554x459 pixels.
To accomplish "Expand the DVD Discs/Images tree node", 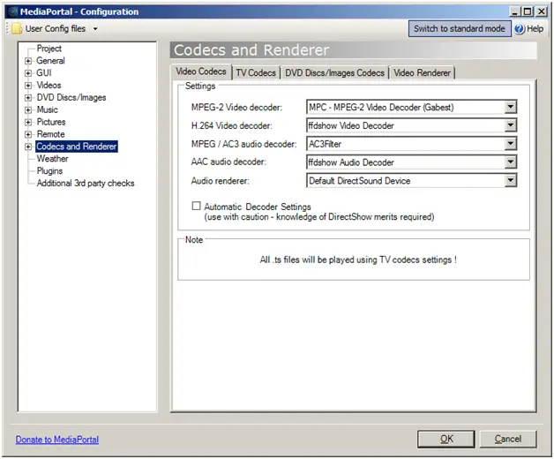I will pyautogui.click(x=28, y=98).
